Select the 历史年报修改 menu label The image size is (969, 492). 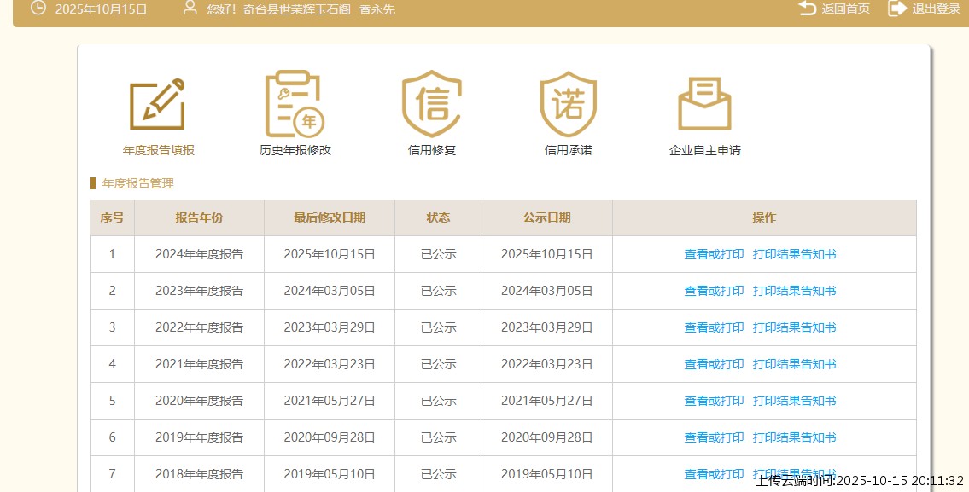[295, 150]
